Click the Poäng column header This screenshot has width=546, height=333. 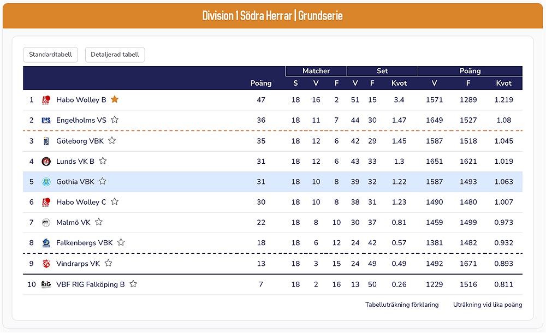(261, 83)
